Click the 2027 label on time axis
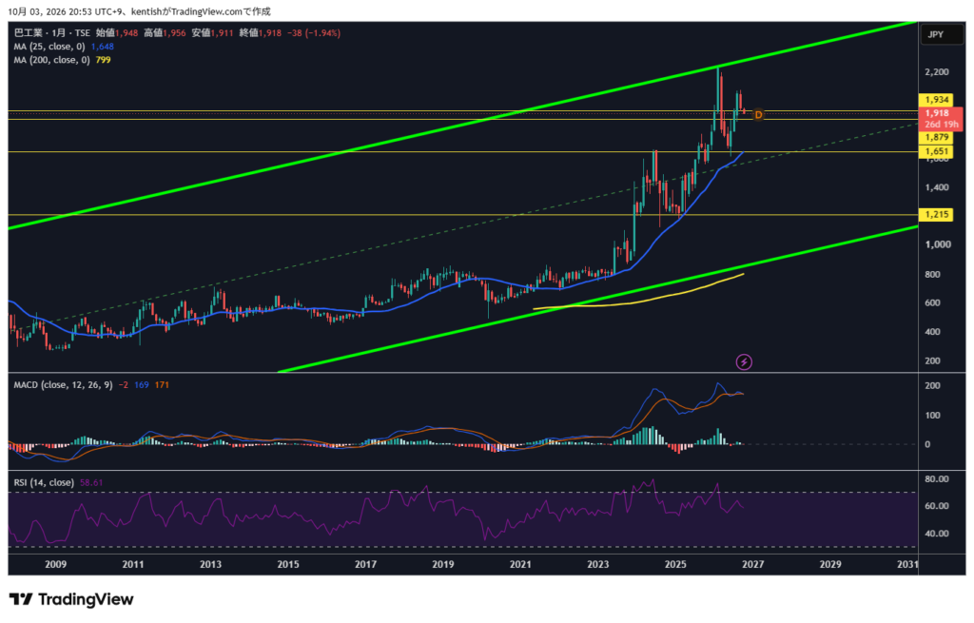 click(x=753, y=565)
